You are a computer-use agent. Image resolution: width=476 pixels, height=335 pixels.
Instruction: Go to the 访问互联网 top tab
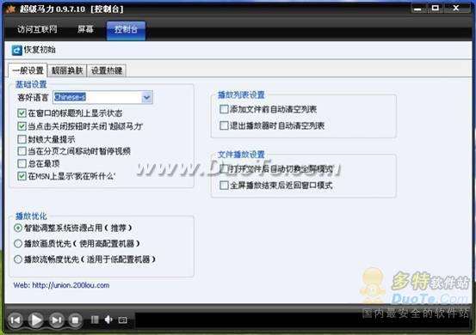point(37,29)
